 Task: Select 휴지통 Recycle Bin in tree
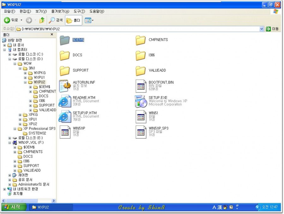[x=18, y=194]
